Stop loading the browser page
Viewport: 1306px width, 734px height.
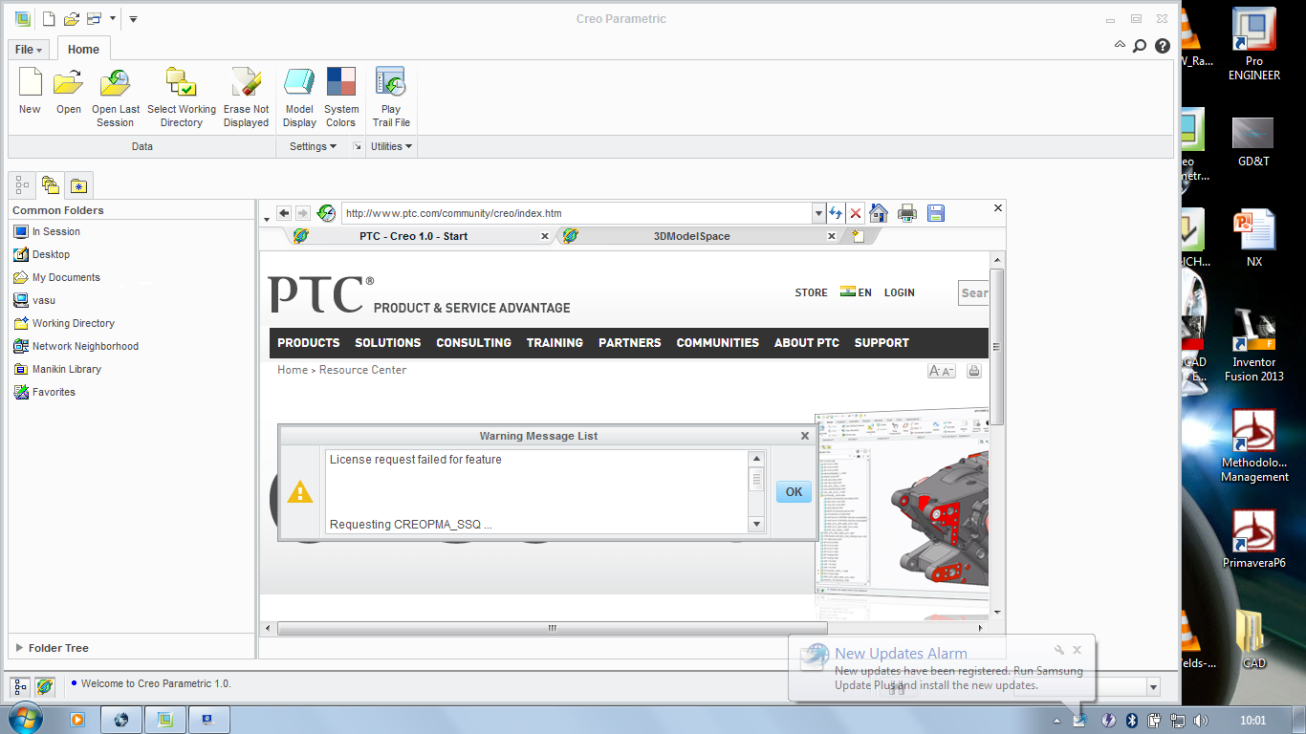(x=856, y=213)
